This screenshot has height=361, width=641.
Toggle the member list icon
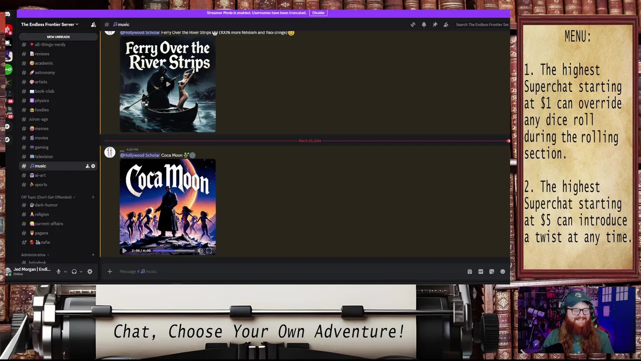click(x=446, y=25)
